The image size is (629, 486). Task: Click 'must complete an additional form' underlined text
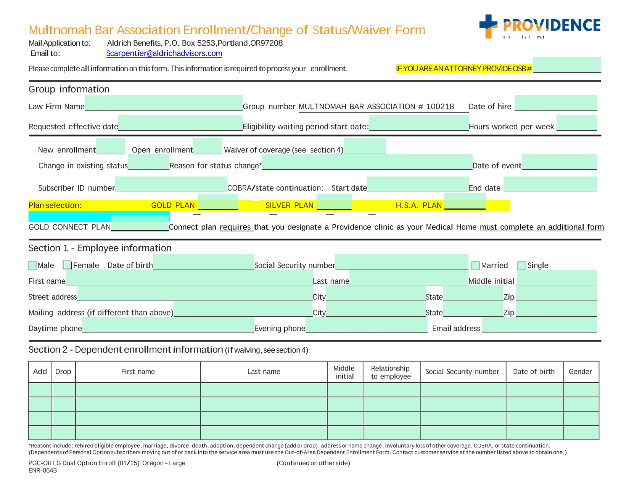pos(542,227)
